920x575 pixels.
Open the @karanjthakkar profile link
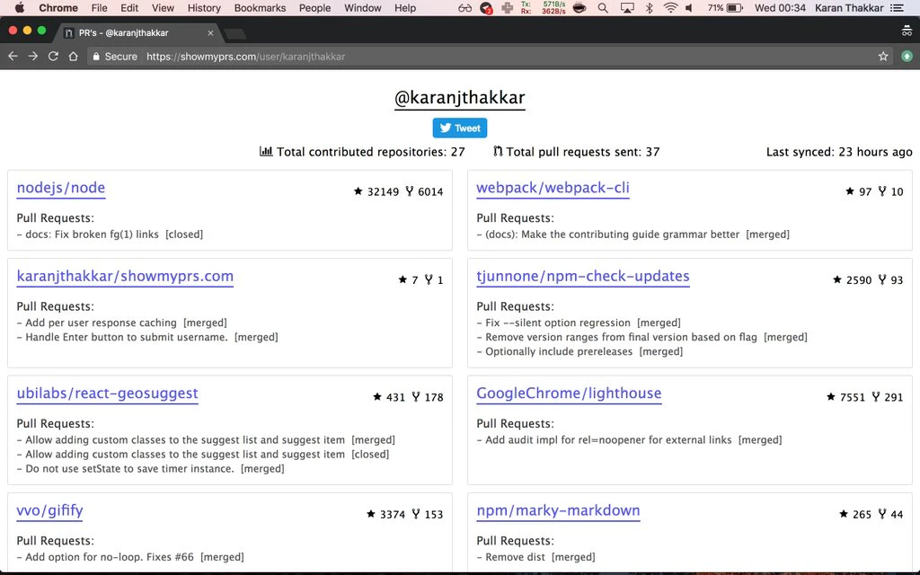pos(459,97)
